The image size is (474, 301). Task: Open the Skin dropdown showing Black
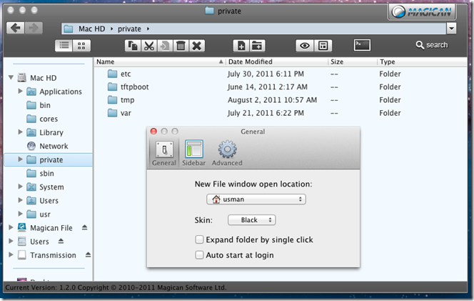(x=251, y=220)
